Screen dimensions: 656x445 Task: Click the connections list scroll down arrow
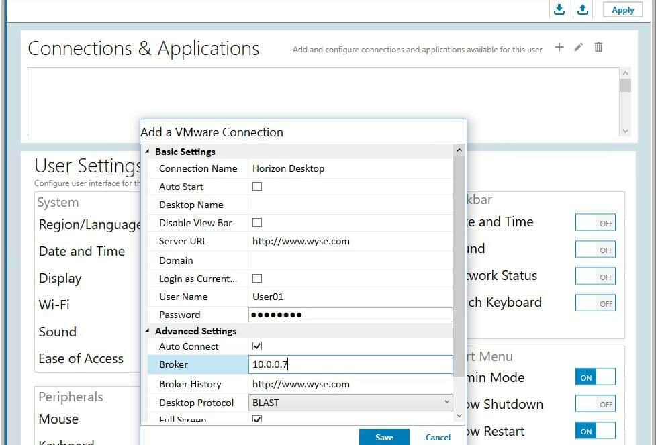(625, 130)
